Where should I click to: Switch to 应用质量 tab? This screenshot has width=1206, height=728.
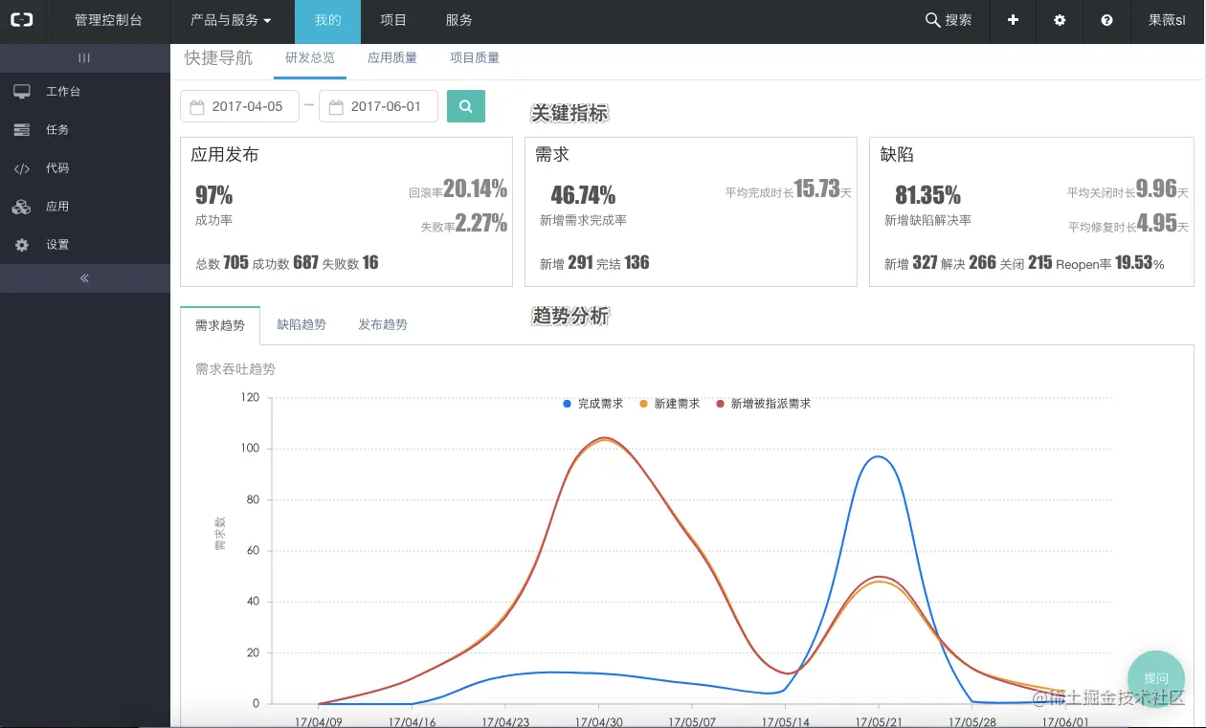[392, 58]
